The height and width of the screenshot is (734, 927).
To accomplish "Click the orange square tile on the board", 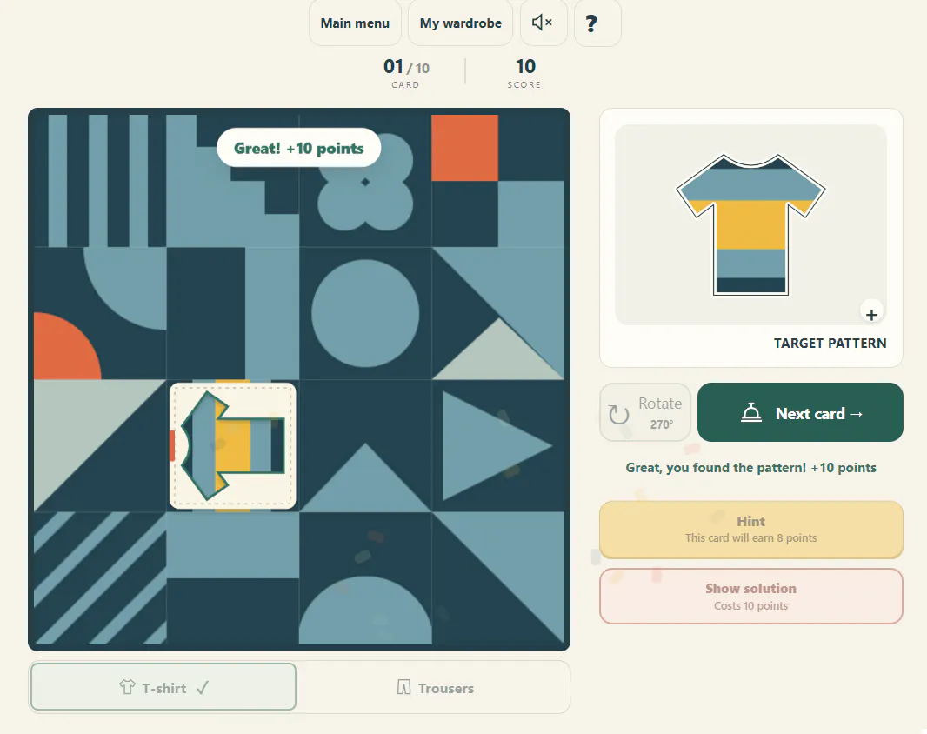I will click(x=464, y=148).
